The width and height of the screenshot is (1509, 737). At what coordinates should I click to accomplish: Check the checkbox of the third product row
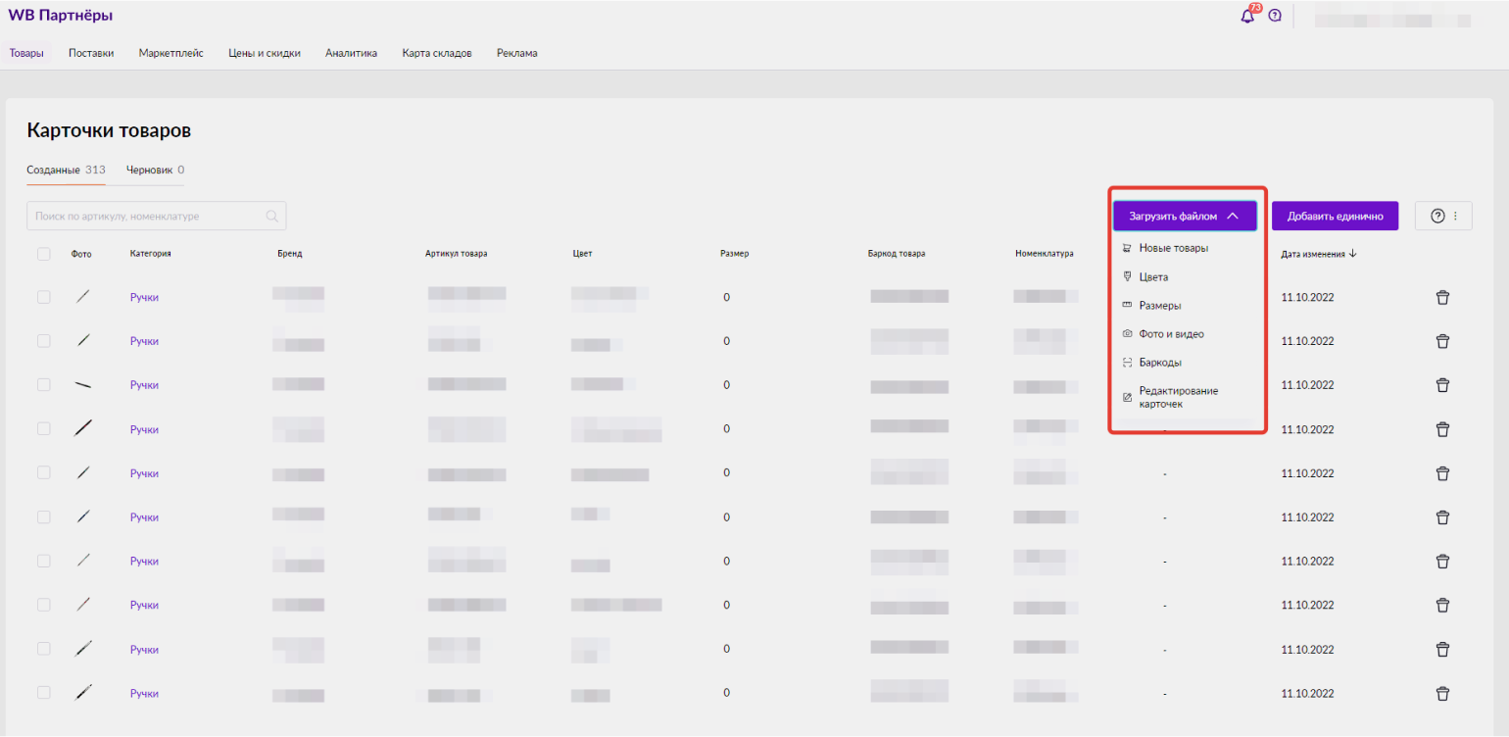pos(43,385)
